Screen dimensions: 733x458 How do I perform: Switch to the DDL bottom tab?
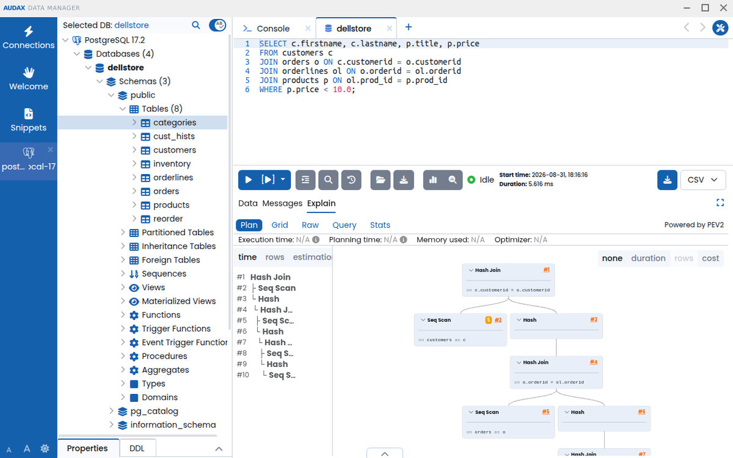point(137,448)
